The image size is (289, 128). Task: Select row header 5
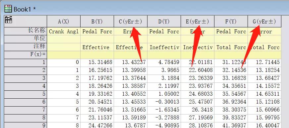26,94
